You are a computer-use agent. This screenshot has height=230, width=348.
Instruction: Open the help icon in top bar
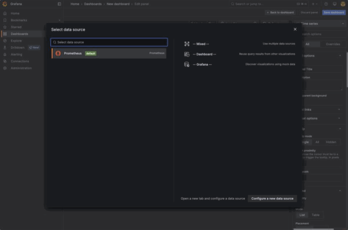click(x=326, y=4)
